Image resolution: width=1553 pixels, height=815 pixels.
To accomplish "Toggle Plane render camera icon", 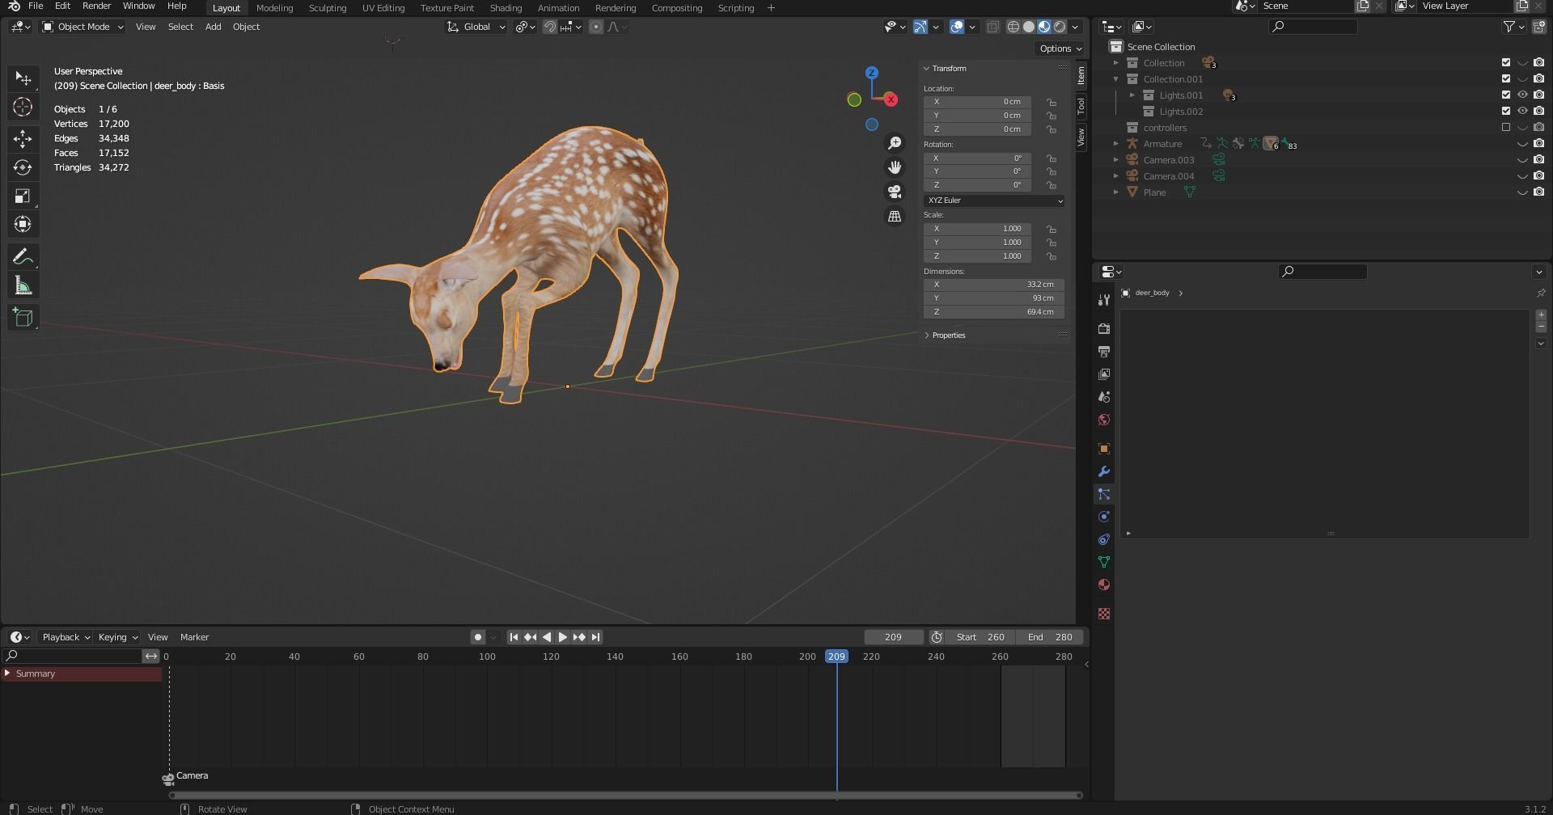I will coord(1538,192).
